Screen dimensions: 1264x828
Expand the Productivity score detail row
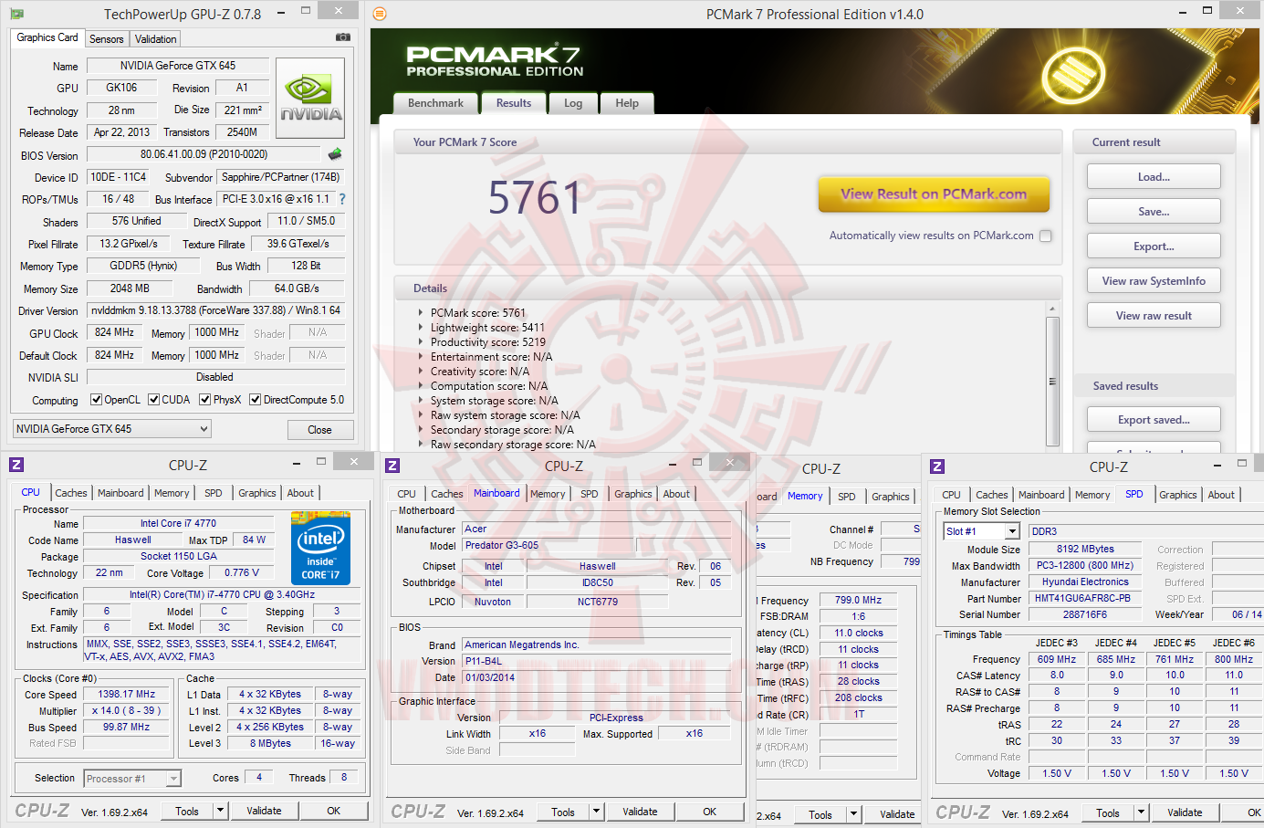click(421, 342)
